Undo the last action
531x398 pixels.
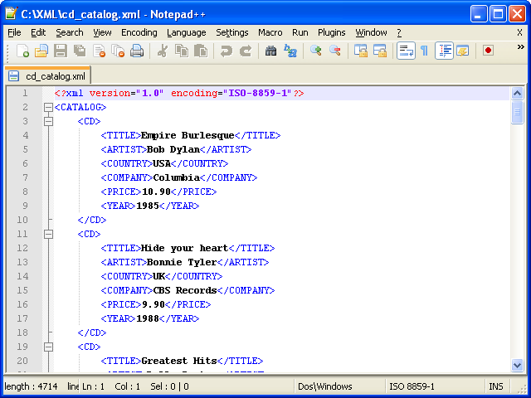click(x=227, y=51)
